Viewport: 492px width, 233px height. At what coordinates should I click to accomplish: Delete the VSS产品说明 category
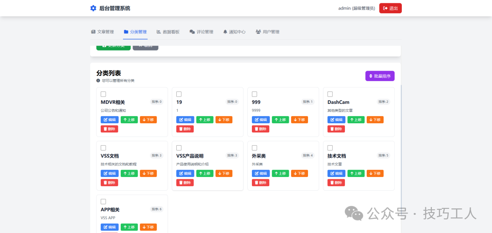point(185,182)
